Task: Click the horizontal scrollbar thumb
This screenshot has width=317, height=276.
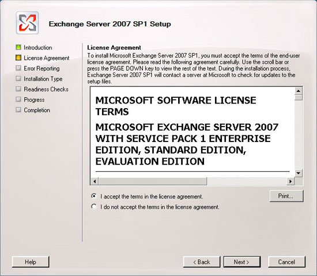Action: click(x=153, y=181)
